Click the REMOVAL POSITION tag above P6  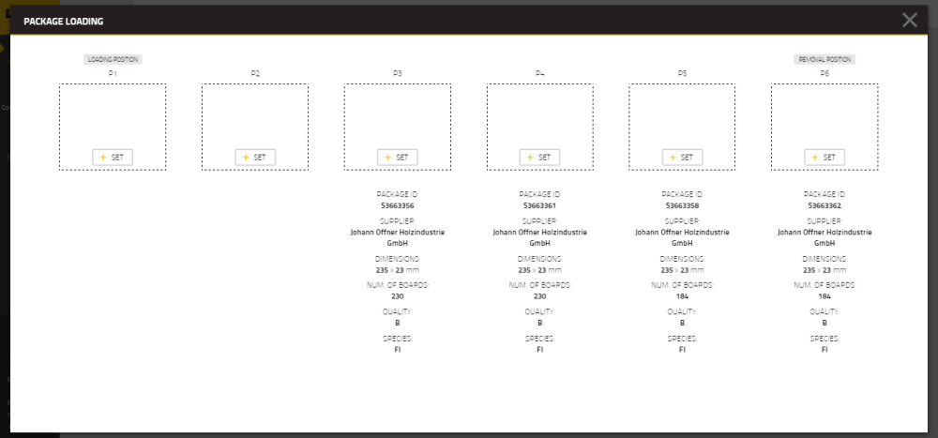point(825,59)
